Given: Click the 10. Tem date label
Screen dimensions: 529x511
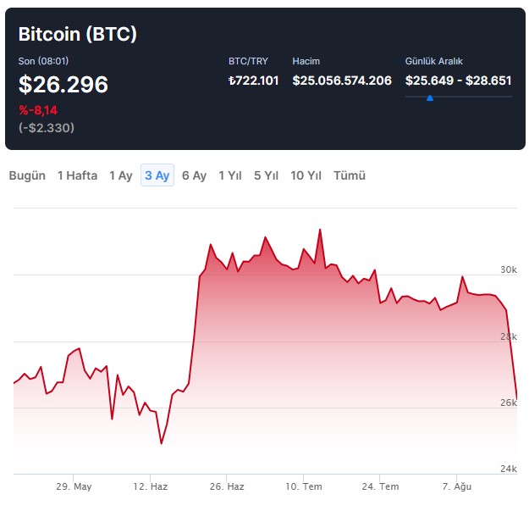Looking at the screenshot, I should click(304, 486).
